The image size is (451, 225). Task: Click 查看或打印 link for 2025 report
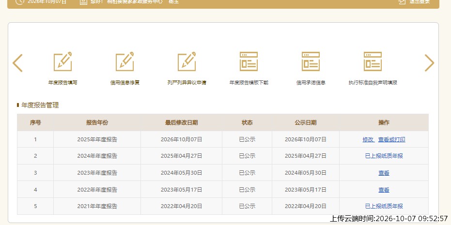pyautogui.click(x=392, y=140)
